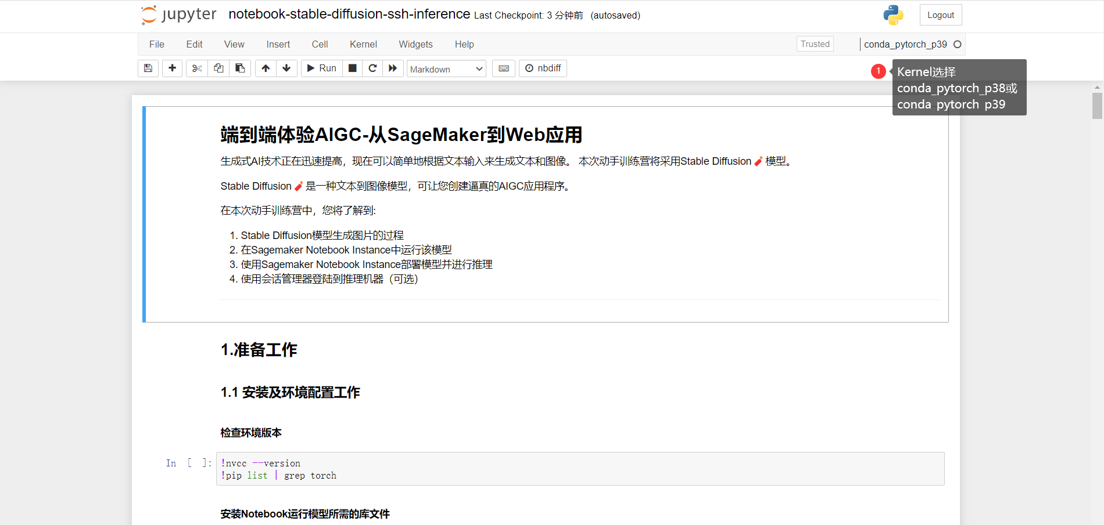Click the Trusted notebook status
The image size is (1104, 525).
(x=815, y=44)
